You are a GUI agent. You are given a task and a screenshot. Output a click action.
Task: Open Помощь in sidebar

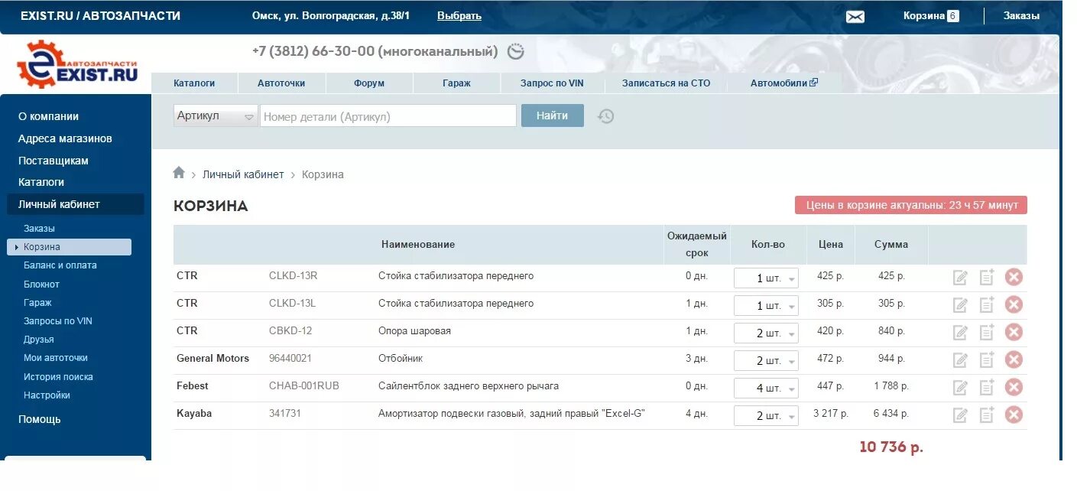(x=40, y=419)
